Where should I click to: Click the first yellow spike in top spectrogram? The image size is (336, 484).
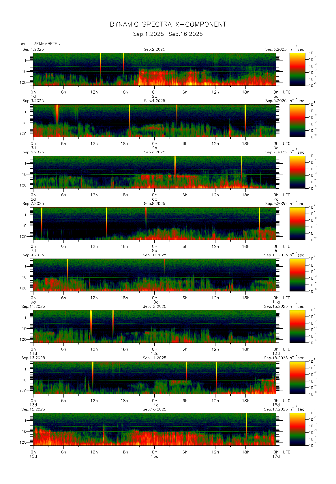point(100,65)
